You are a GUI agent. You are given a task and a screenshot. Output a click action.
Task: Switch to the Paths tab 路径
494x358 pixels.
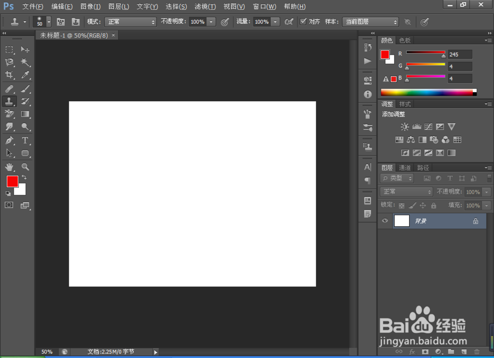tap(423, 167)
